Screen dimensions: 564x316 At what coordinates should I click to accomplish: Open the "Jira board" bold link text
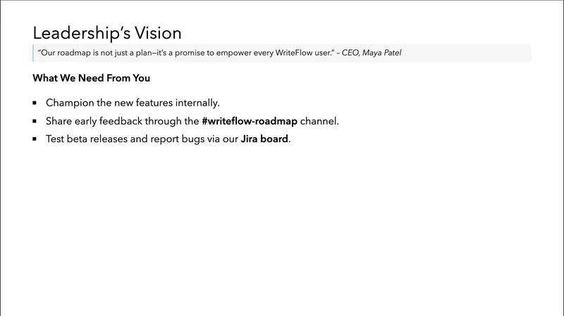(x=264, y=139)
